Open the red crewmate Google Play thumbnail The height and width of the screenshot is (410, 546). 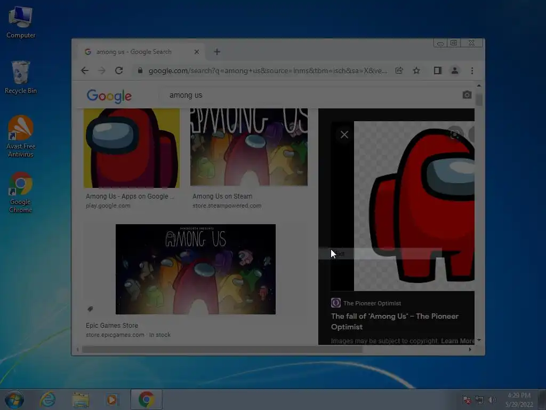(132, 148)
